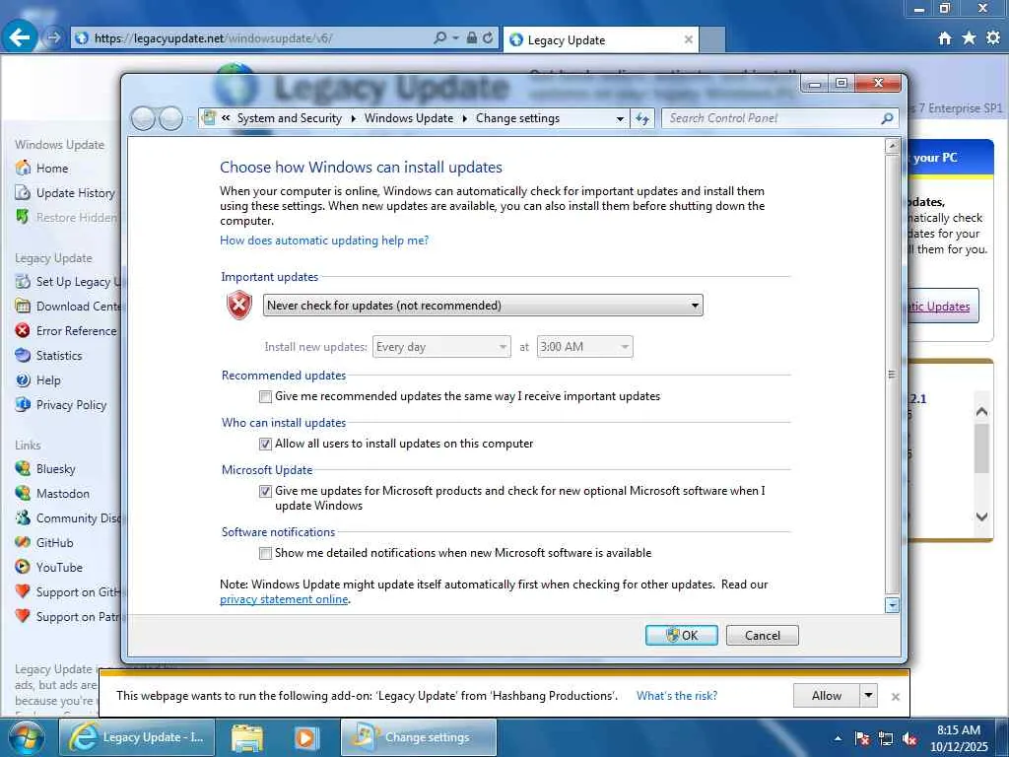This screenshot has height=757, width=1009.
Task: Click Change settings breadcrumb
Action: coord(517,118)
